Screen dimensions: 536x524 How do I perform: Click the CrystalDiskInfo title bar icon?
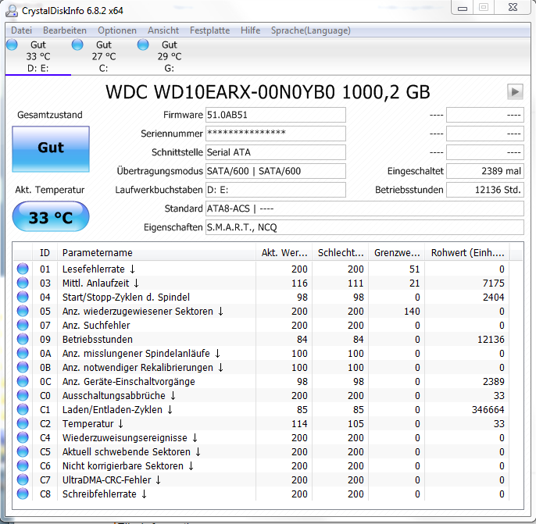12,11
